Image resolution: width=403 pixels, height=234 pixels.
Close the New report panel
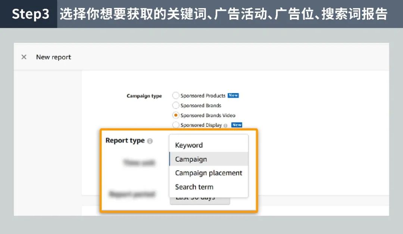[24, 57]
